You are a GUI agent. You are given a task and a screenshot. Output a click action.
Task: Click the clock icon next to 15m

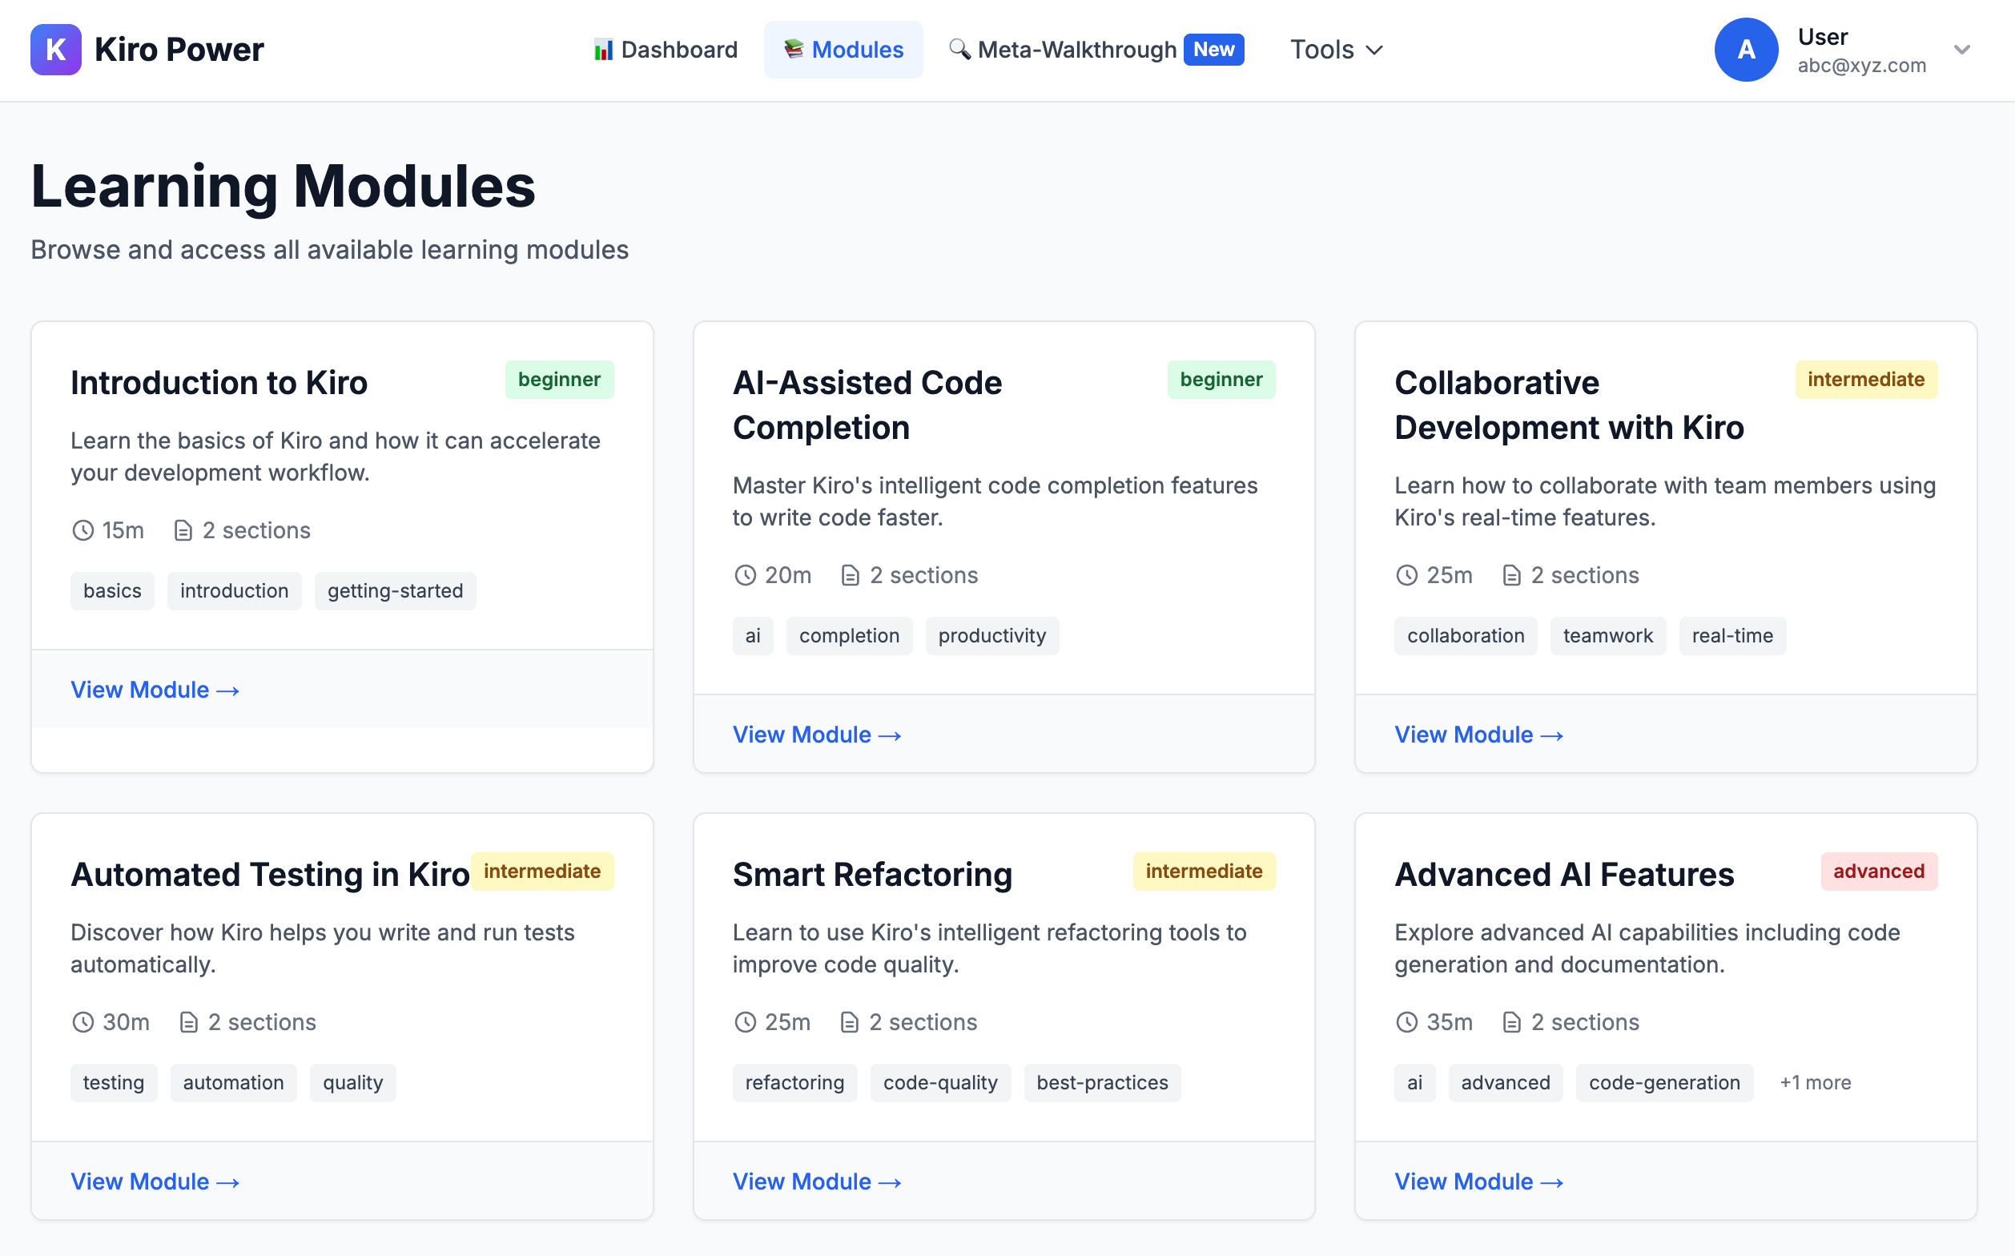click(83, 530)
